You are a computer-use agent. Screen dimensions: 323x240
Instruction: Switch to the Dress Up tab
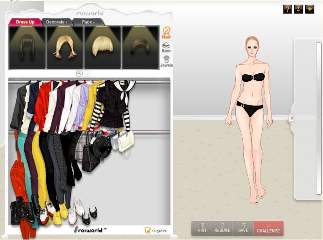pos(25,22)
